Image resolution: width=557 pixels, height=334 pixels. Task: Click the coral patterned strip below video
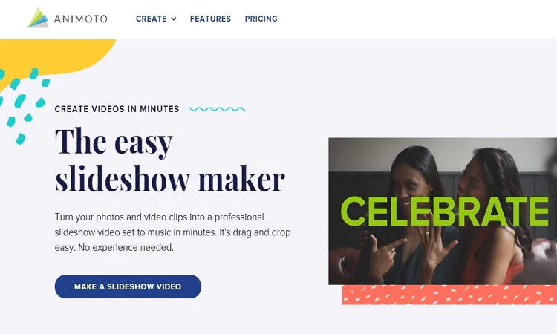(x=449, y=295)
